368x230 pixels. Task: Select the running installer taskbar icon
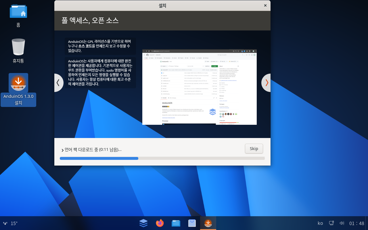[x=208, y=223]
